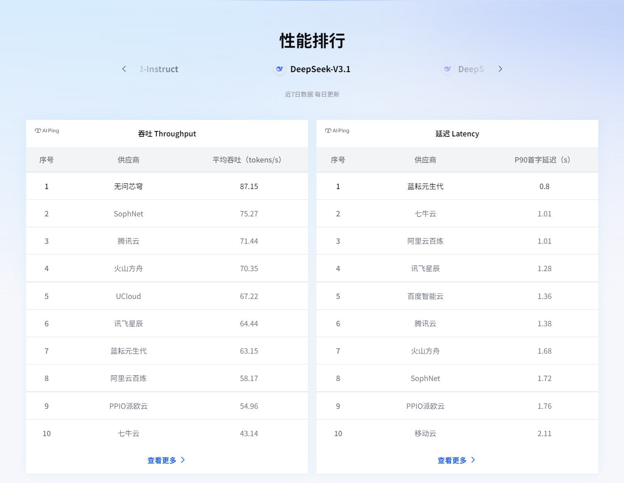Click AI Ping logo in Latency panel
Image resolution: width=624 pixels, height=483 pixels.
point(337,131)
